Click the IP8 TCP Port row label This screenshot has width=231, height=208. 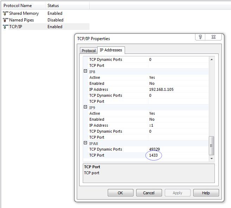click(x=96, y=101)
